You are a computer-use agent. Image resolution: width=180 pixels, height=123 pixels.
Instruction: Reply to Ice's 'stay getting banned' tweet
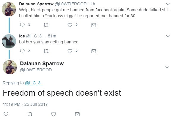[x=22, y=51]
